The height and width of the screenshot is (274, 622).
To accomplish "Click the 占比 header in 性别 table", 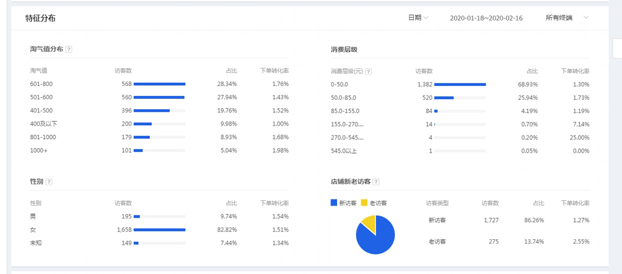I will point(231,203).
